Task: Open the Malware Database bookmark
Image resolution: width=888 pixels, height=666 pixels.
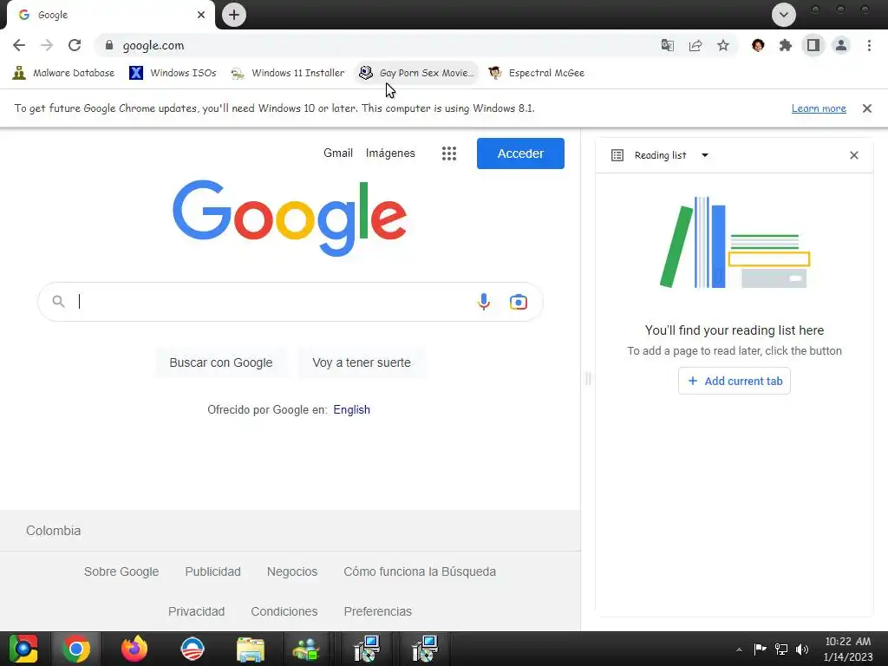Action: (x=63, y=73)
